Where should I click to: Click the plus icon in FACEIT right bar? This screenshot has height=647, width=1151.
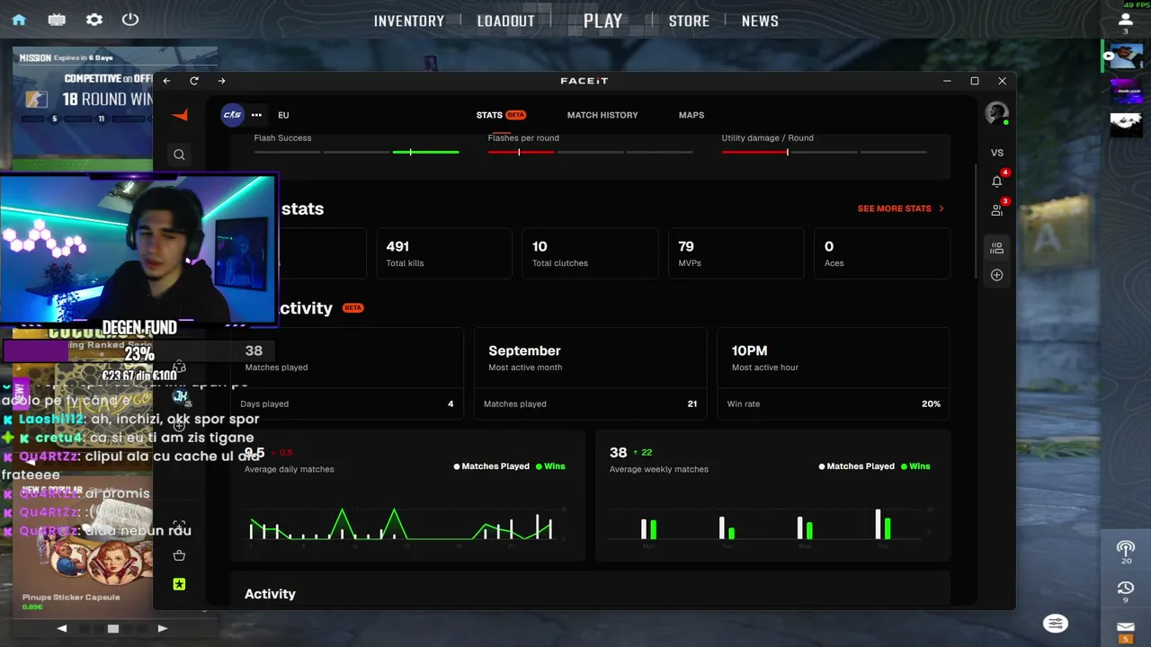click(x=996, y=275)
